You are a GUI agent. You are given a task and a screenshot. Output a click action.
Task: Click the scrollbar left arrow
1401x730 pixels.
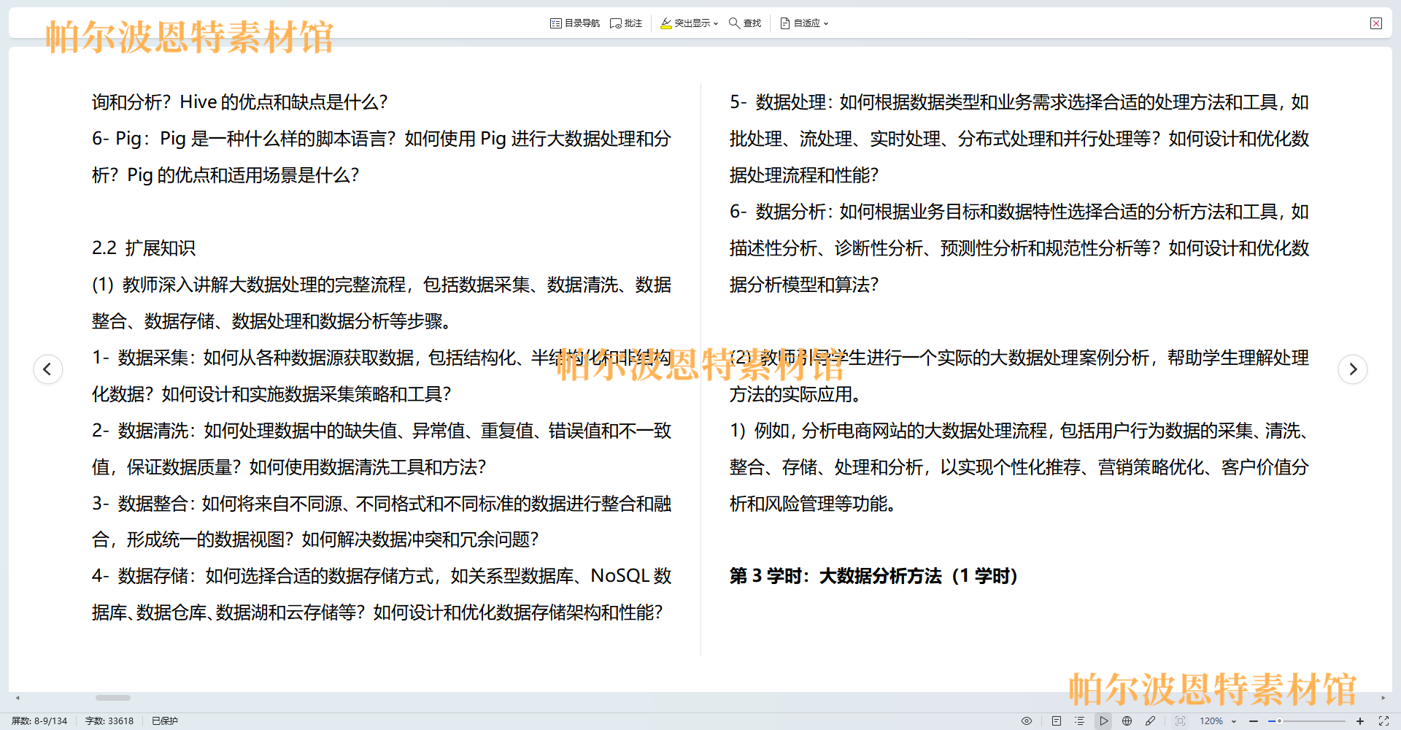point(18,698)
